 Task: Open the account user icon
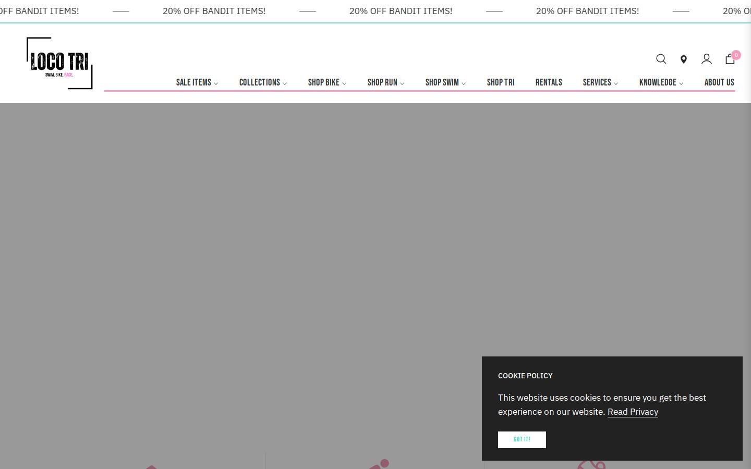[x=707, y=59]
